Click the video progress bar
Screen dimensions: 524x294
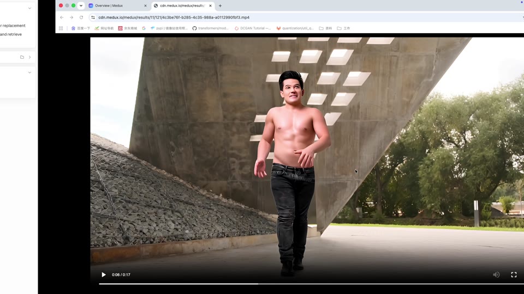312,284
